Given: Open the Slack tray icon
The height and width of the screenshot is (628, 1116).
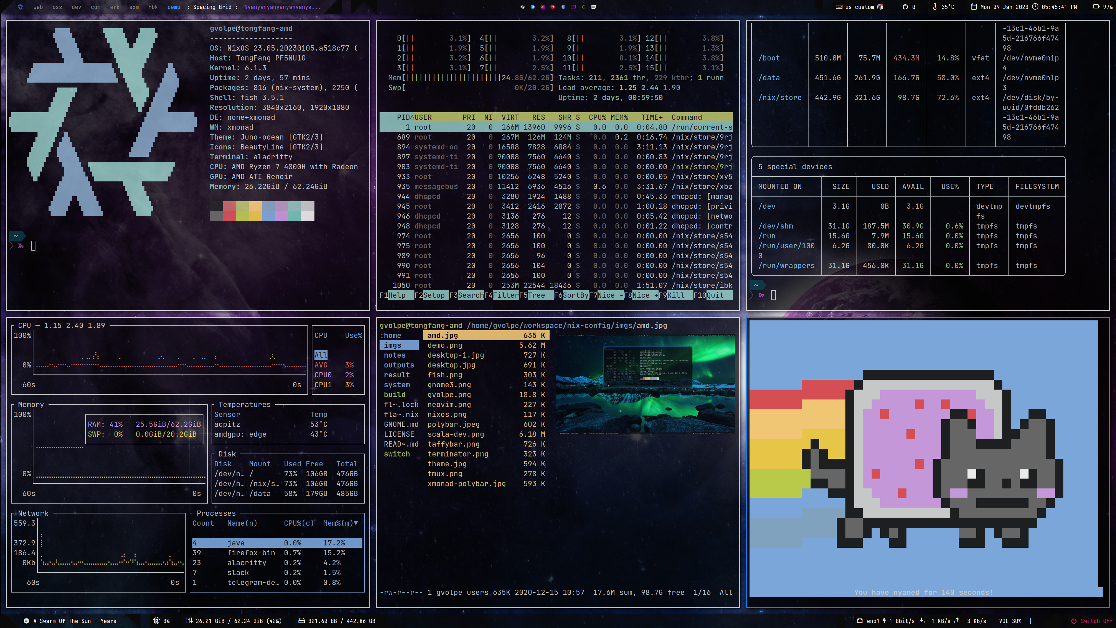Looking at the screenshot, I should click(x=523, y=7).
